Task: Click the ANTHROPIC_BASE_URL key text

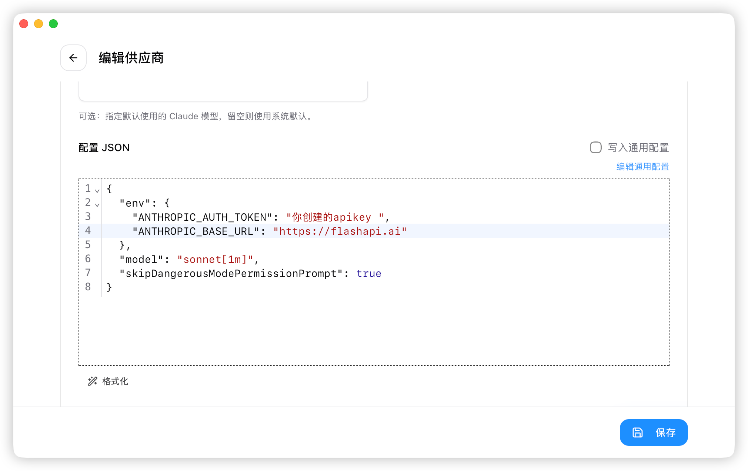Action: click(x=196, y=231)
